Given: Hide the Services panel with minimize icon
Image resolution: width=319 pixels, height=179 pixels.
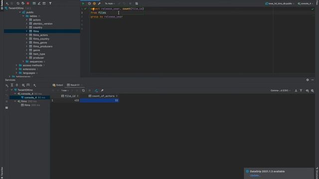Looking at the screenshot, I should click(313, 80).
